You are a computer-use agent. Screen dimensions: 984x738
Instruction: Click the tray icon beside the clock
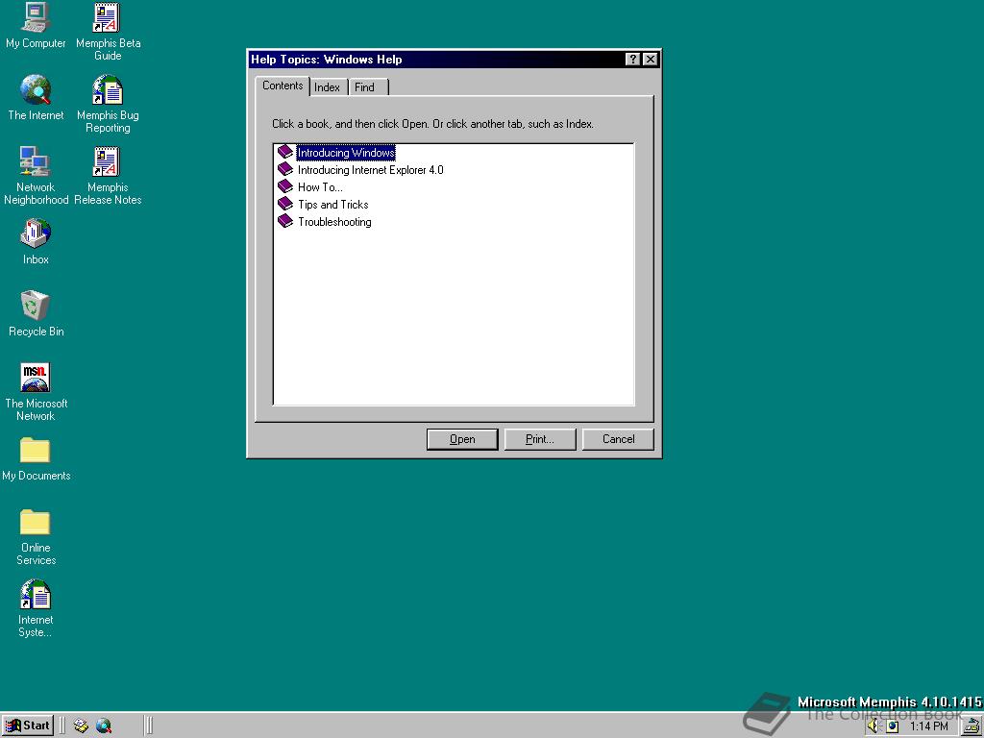[x=893, y=726]
